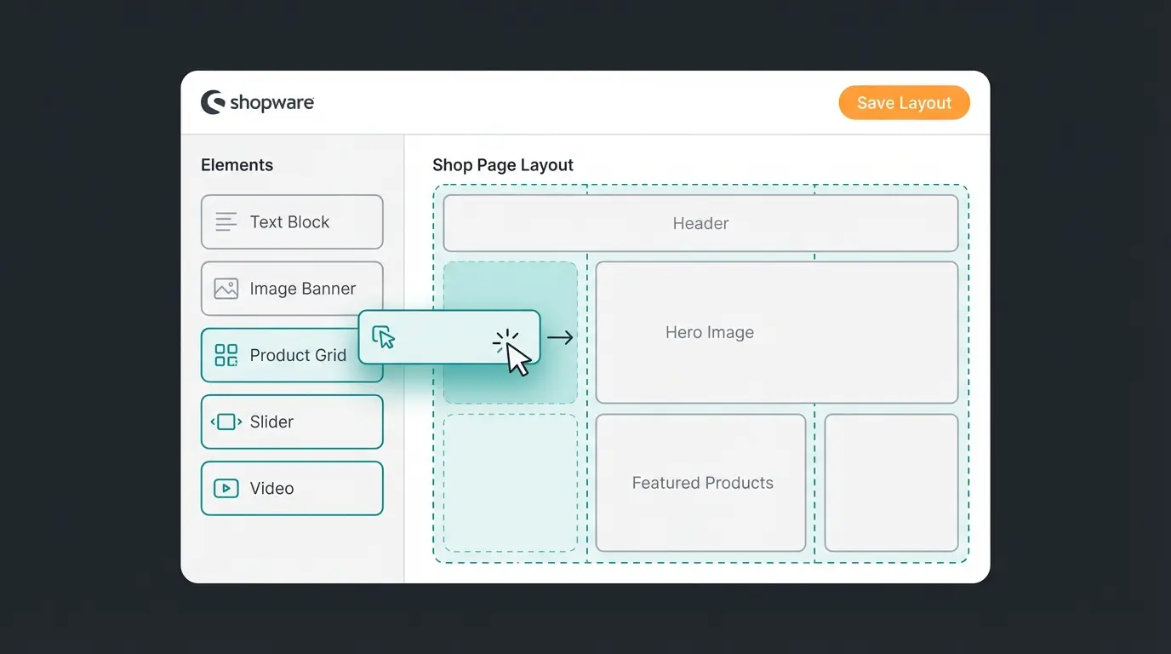The image size is (1171, 654).
Task: Choose the Slider element from Elements panel
Action: point(292,421)
